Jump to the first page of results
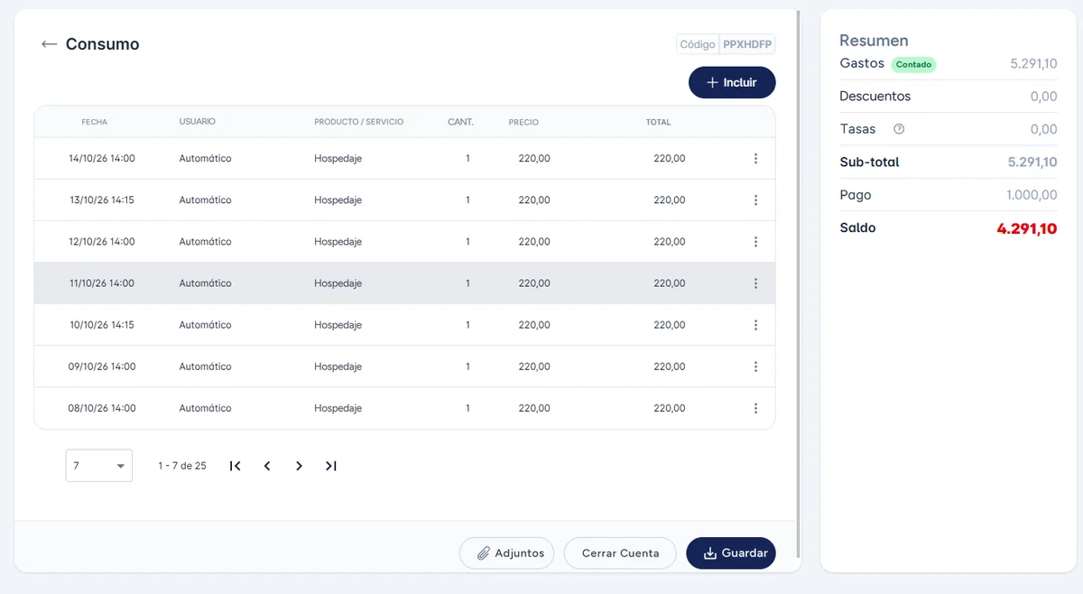 coord(235,466)
